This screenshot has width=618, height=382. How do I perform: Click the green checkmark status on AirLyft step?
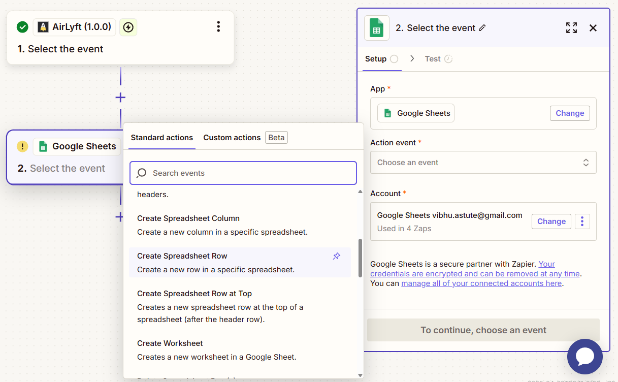(22, 27)
